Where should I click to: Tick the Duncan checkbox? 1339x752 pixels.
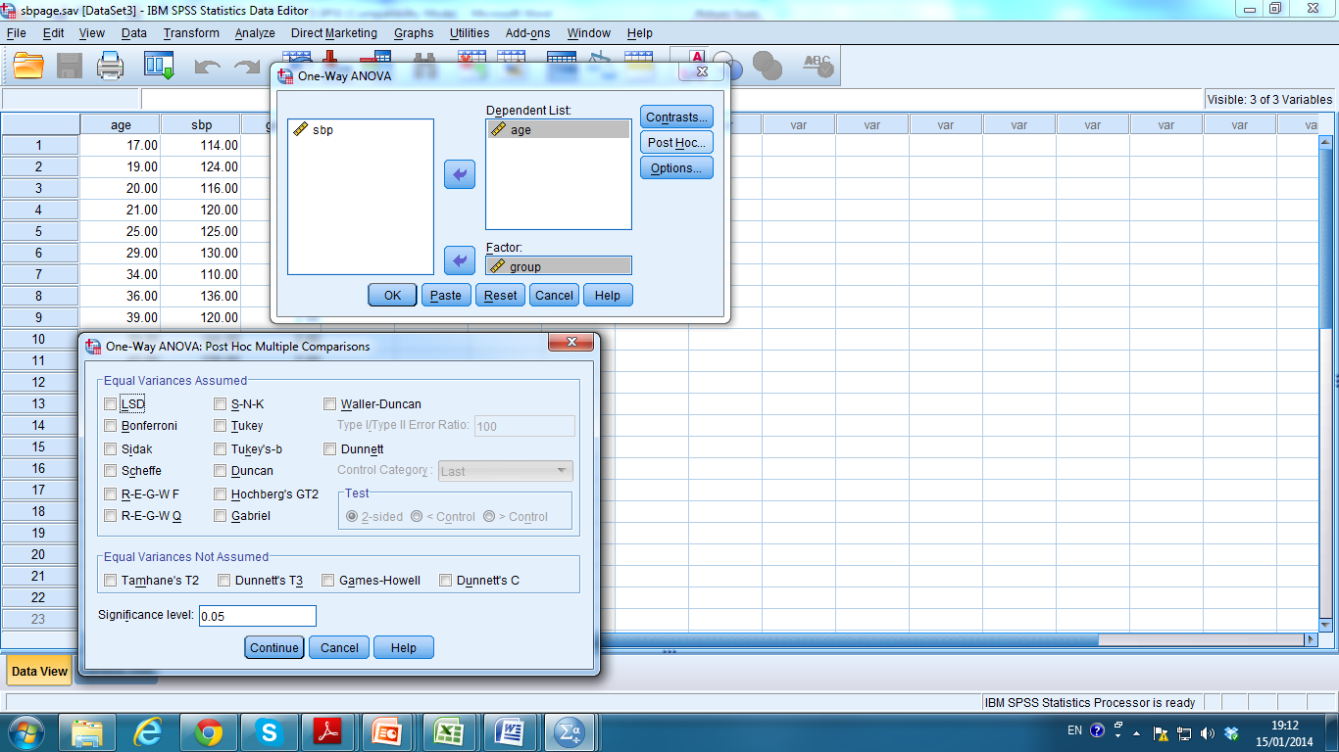coord(221,470)
